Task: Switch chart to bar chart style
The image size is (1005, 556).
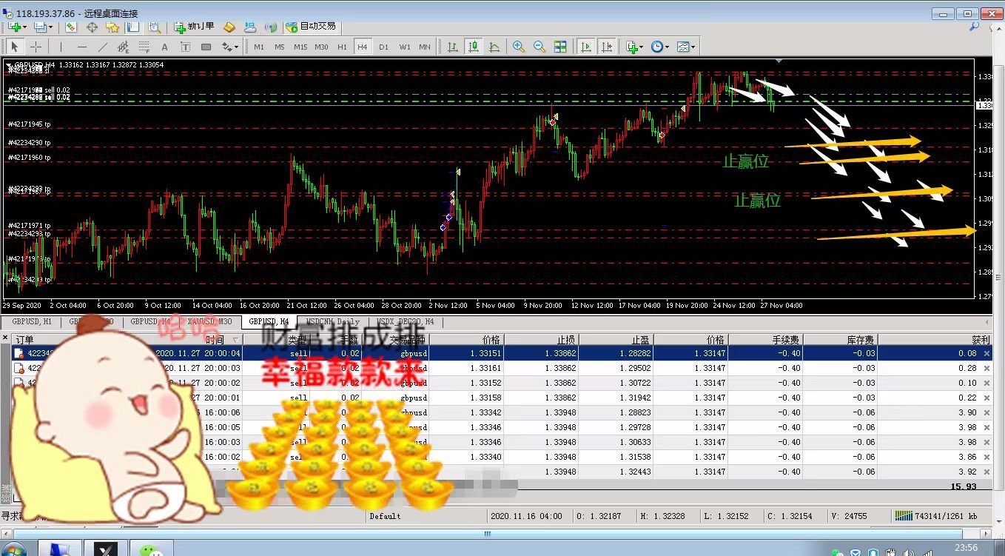Action: 452,47
